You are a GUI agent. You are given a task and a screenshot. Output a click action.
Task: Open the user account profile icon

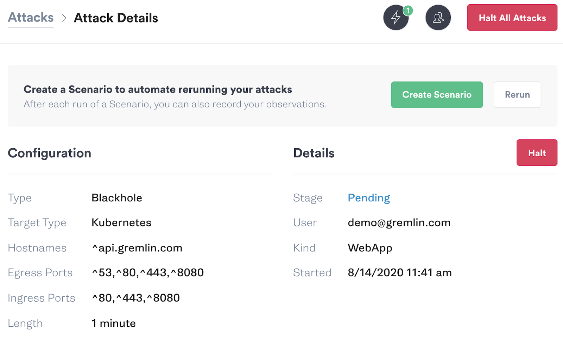click(438, 18)
